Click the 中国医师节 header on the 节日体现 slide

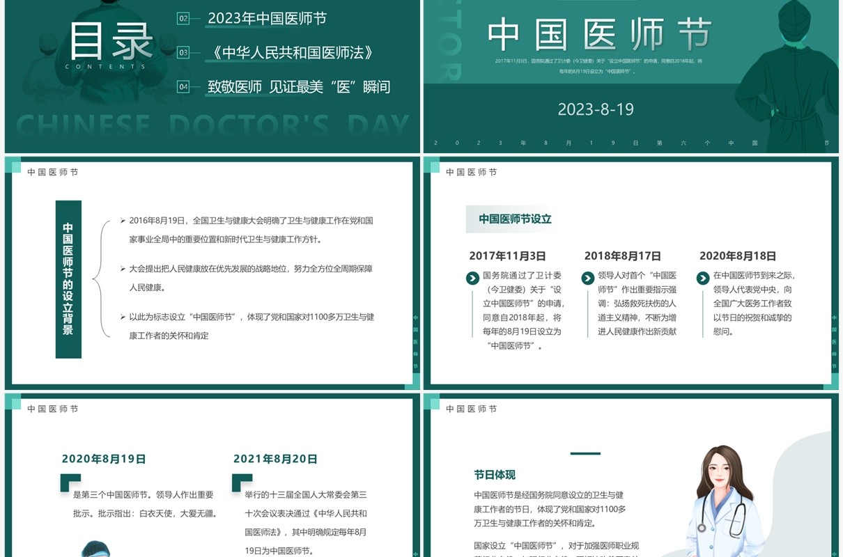(472, 409)
